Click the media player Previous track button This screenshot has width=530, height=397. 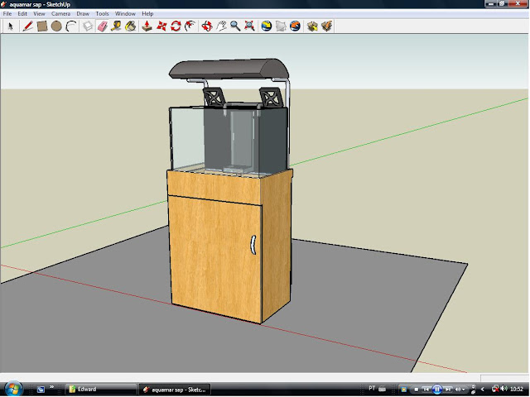pos(426,390)
